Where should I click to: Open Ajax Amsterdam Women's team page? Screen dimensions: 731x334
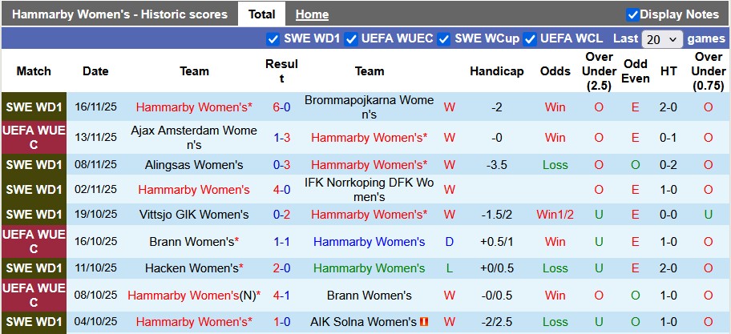pyautogui.click(x=194, y=138)
